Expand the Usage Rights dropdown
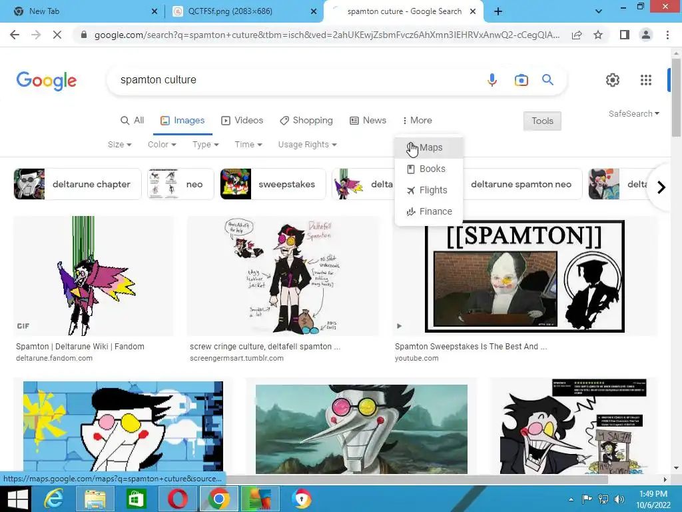The height and width of the screenshot is (512, 682). 308,145
